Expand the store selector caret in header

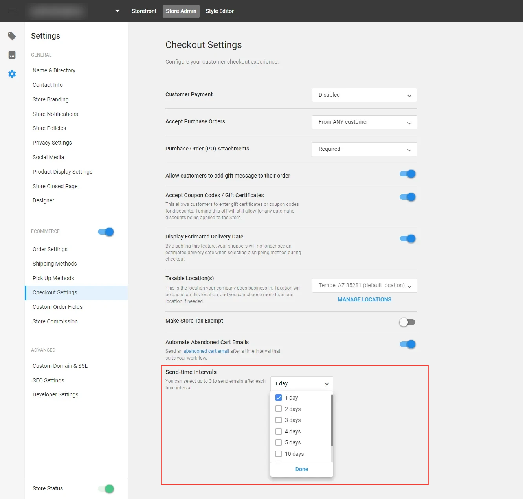117,11
